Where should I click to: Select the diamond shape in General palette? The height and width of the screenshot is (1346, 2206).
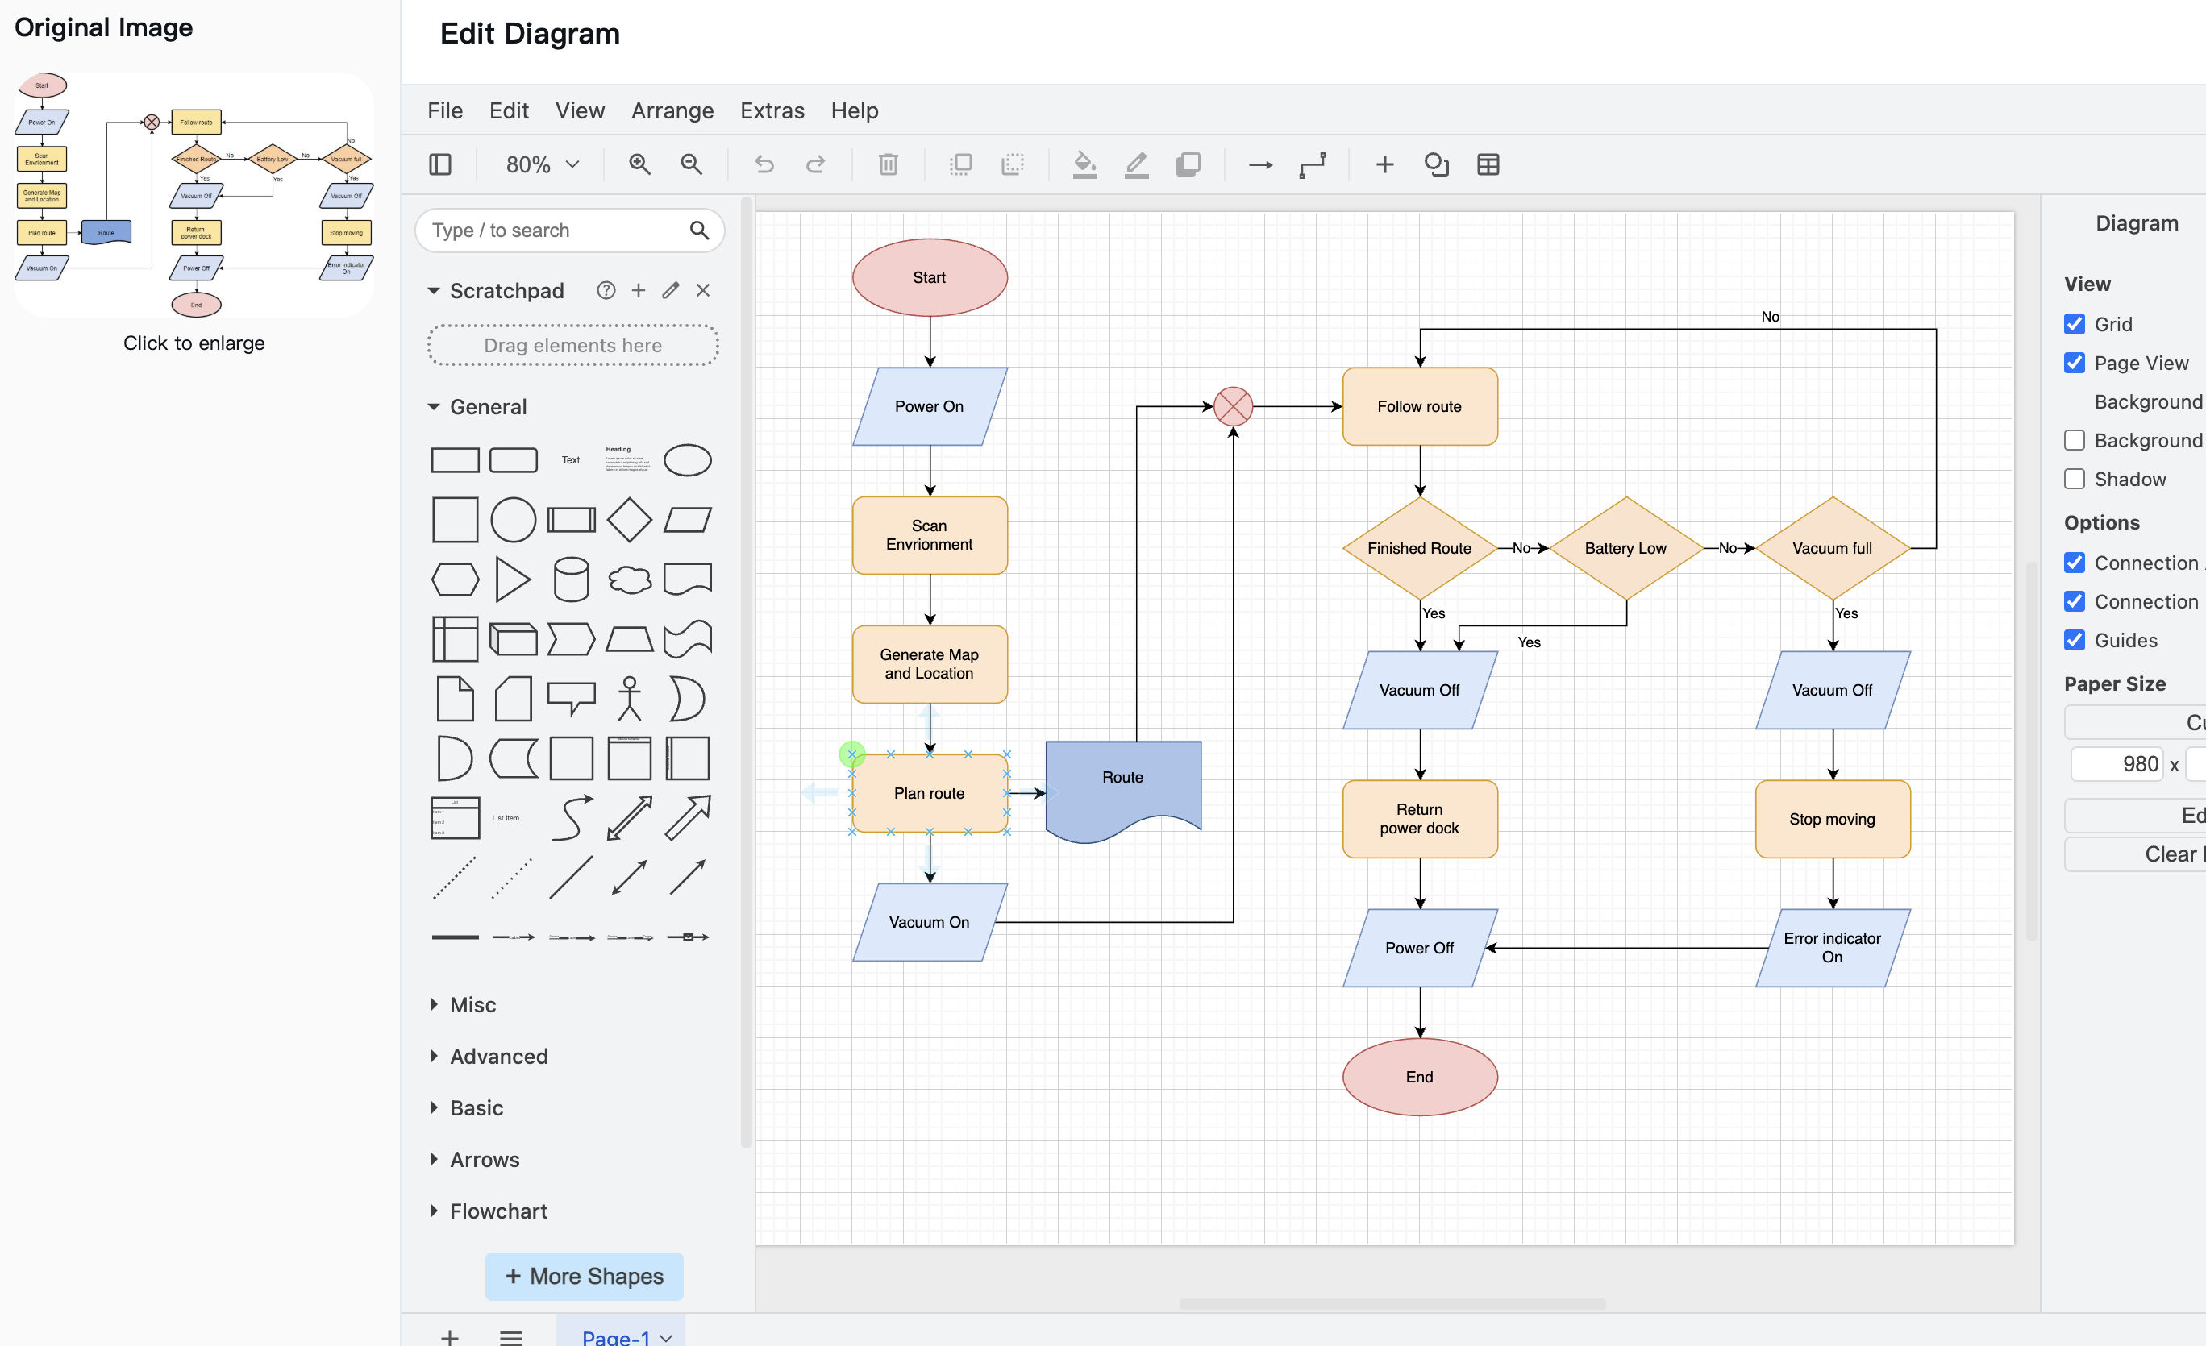point(630,520)
